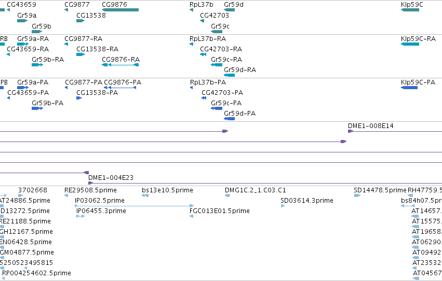Click the RpL37b-PA label

[x=208, y=82]
